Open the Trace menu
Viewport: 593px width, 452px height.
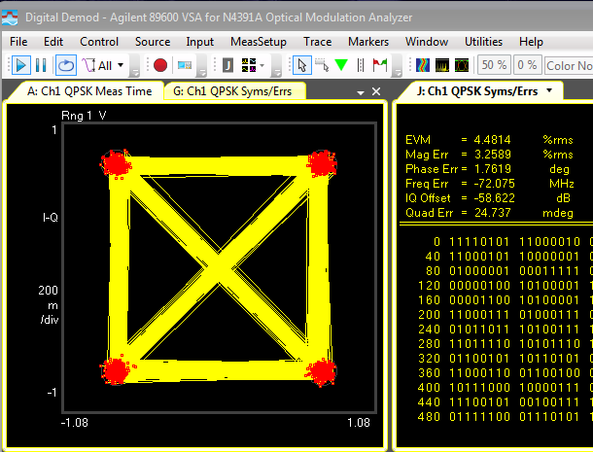point(318,42)
